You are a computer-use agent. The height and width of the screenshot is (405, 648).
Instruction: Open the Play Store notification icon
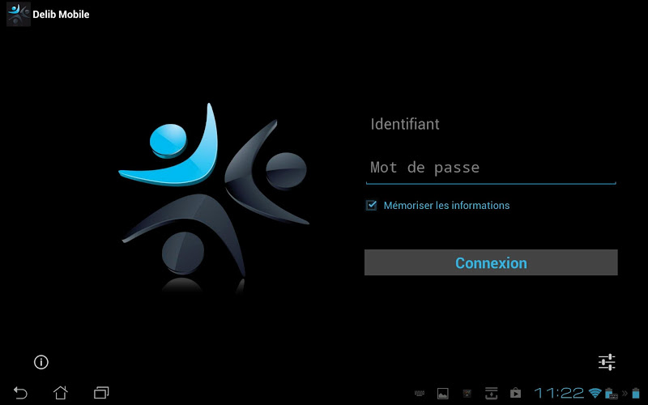tap(515, 394)
